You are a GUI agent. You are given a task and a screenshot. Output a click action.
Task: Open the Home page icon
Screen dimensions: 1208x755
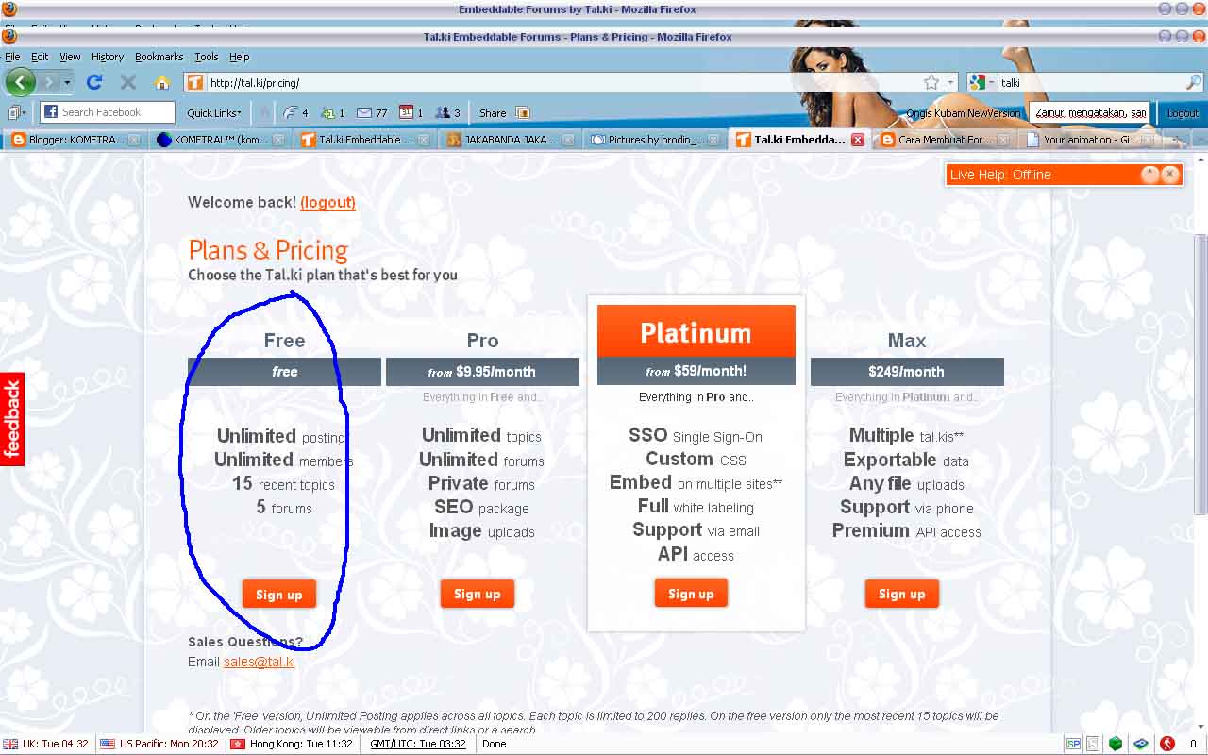point(162,82)
